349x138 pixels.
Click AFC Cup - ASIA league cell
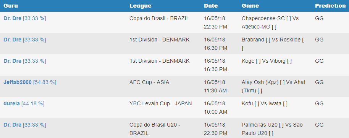[x=149, y=82]
